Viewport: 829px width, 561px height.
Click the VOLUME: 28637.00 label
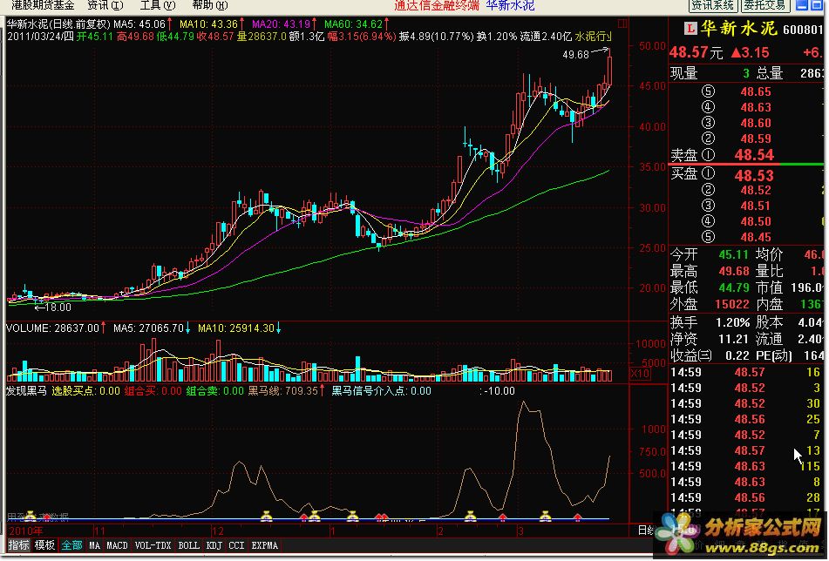[x=52, y=328]
